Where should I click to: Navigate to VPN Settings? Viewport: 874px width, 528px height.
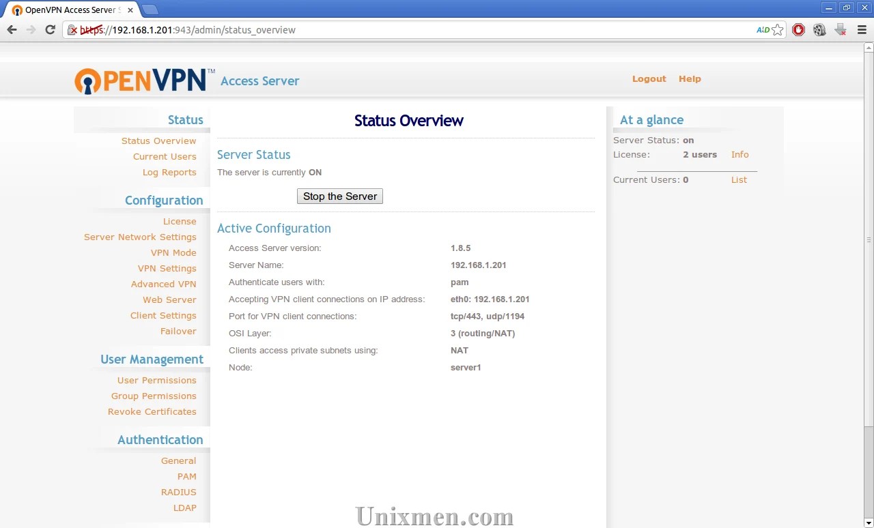[167, 268]
